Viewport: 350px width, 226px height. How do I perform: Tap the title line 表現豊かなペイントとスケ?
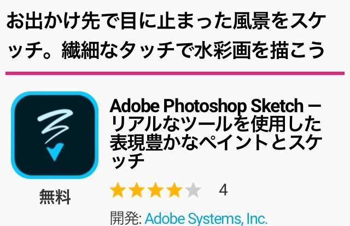(x=216, y=142)
